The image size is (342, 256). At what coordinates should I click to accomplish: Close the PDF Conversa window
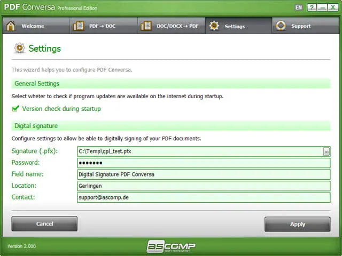333,7
